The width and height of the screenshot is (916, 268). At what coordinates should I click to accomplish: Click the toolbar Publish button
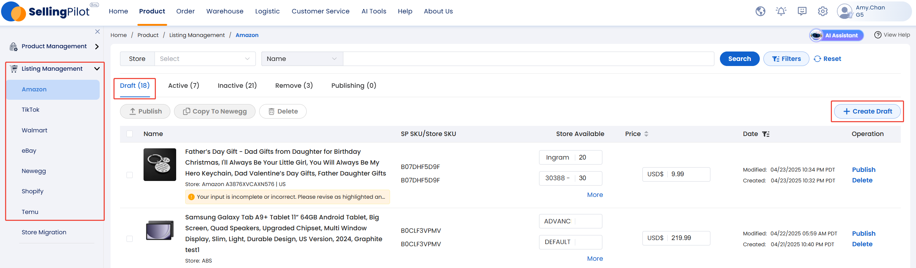(x=145, y=111)
